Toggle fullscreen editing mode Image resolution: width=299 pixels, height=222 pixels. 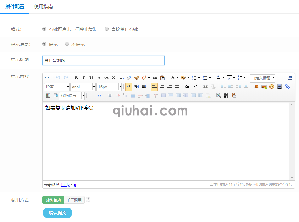click(290, 77)
